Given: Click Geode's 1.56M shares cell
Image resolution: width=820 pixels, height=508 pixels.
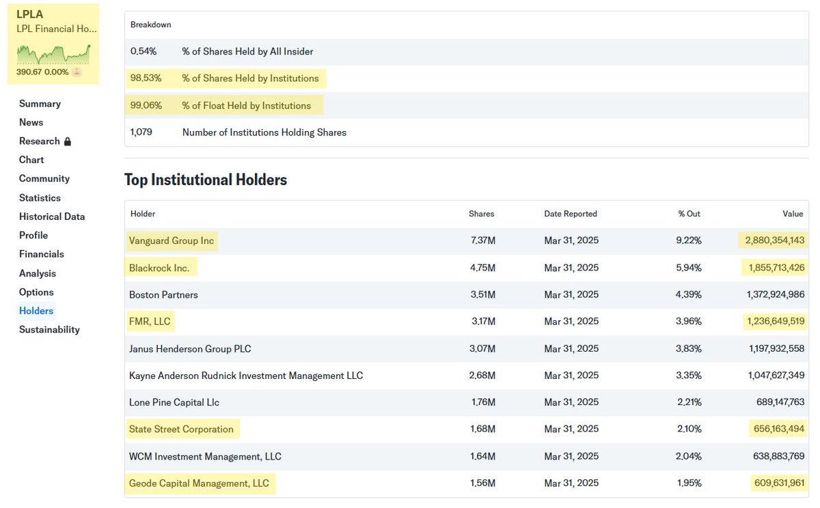Looking at the screenshot, I should point(482,483).
